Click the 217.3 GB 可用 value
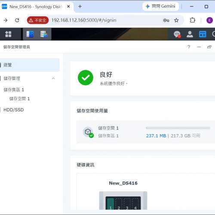 click(185, 136)
